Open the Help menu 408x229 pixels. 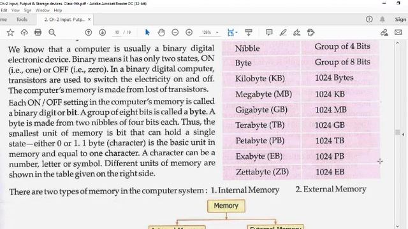coord(58,10)
